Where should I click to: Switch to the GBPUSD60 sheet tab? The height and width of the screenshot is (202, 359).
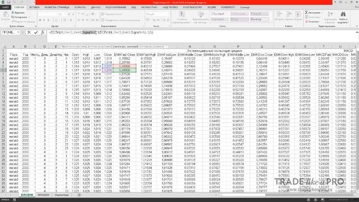[43, 195]
